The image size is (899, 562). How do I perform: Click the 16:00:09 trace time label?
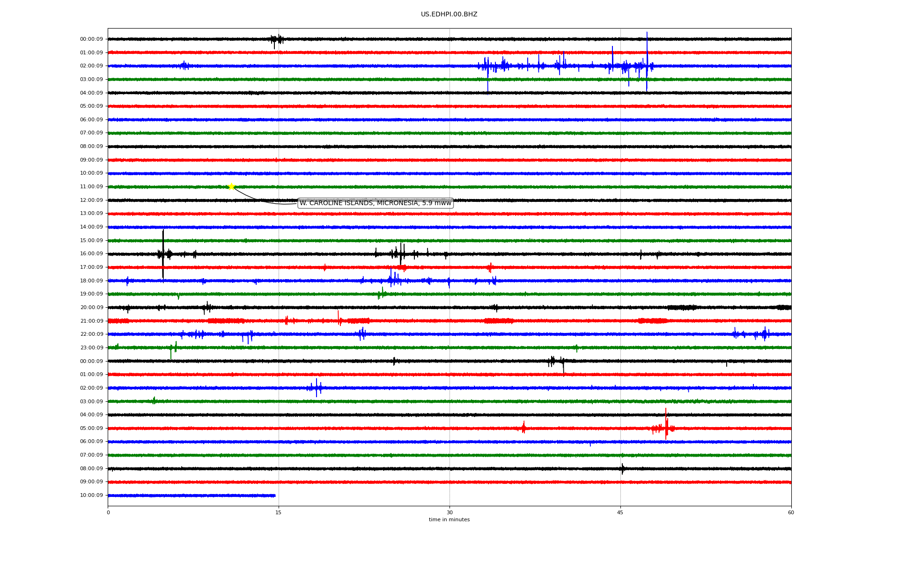pos(91,254)
